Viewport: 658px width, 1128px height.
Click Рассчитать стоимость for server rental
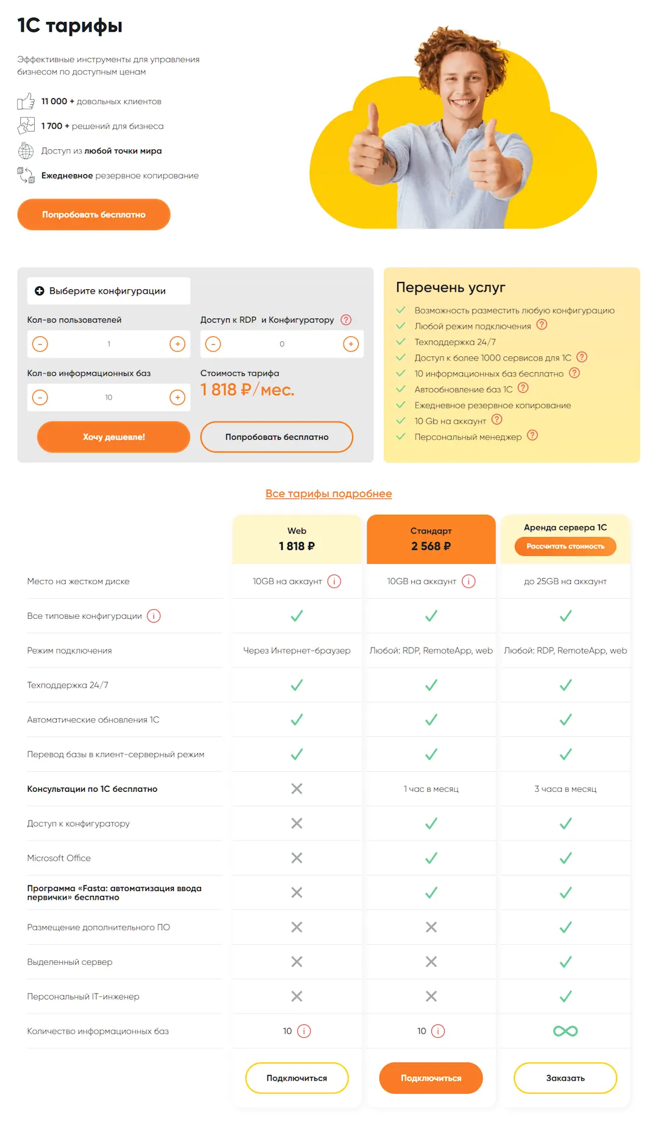(x=565, y=546)
